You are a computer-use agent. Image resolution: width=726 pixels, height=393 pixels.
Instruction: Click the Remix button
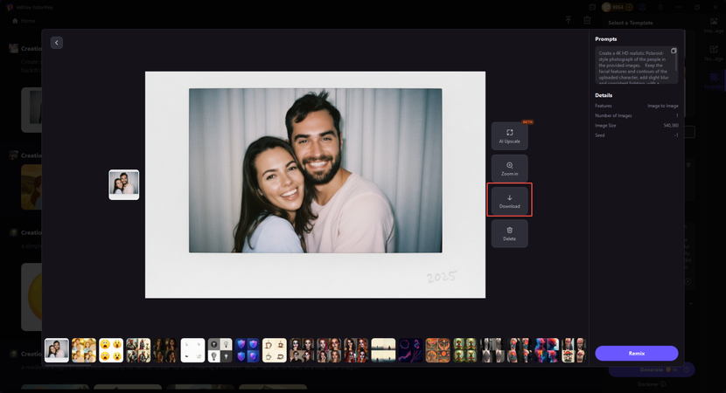637,353
